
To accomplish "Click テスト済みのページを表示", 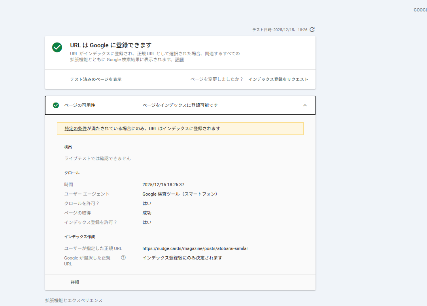I will click(96, 79).
